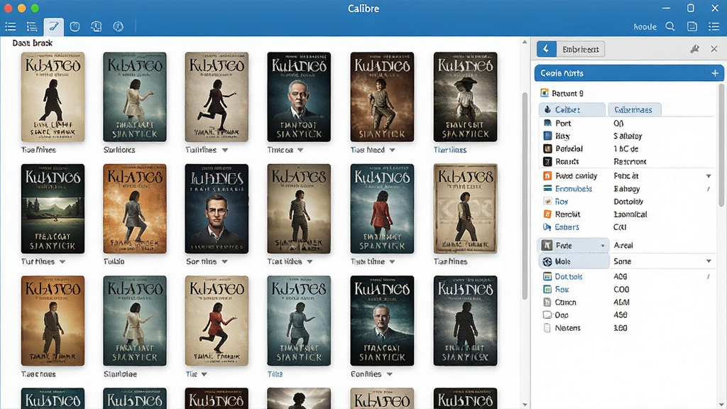The width and height of the screenshot is (727, 409).
Task: Click the Port row icon
Action: pyautogui.click(x=547, y=124)
